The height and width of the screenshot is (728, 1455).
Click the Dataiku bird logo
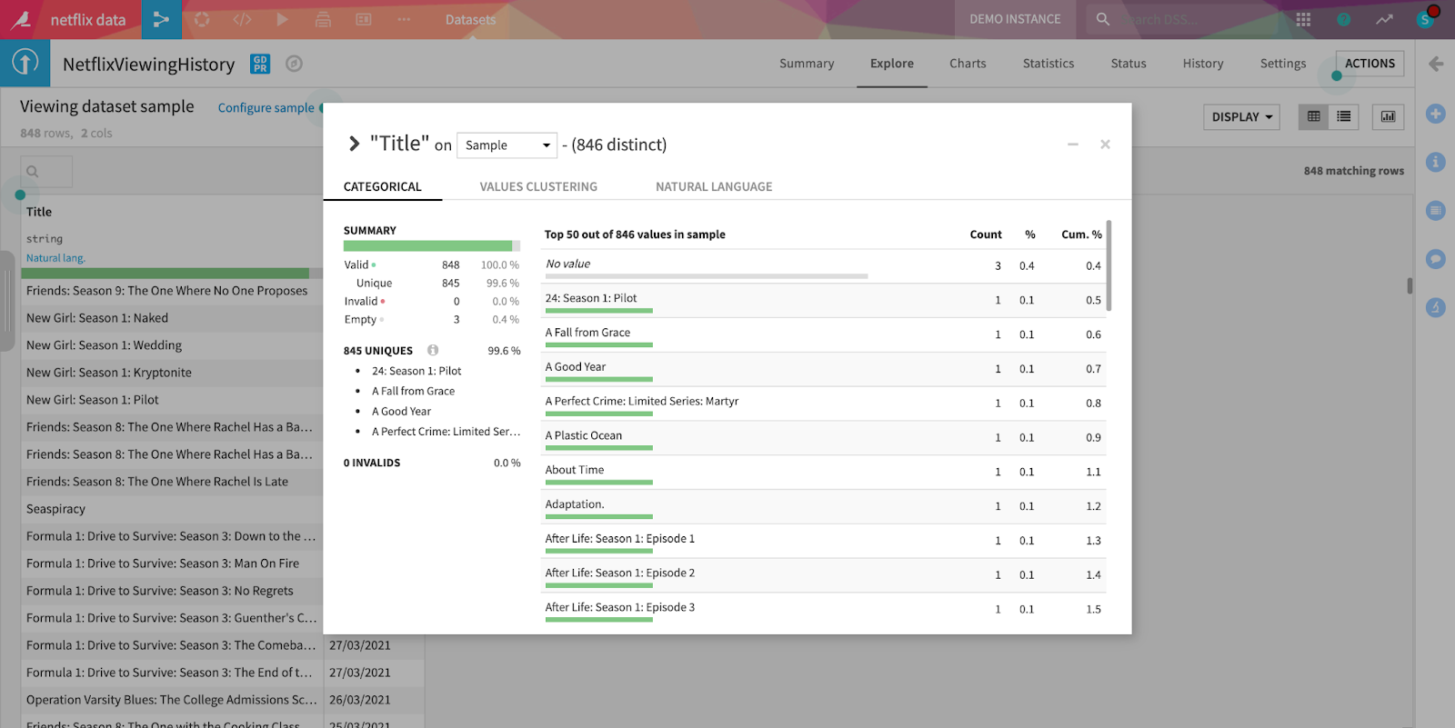(20, 19)
